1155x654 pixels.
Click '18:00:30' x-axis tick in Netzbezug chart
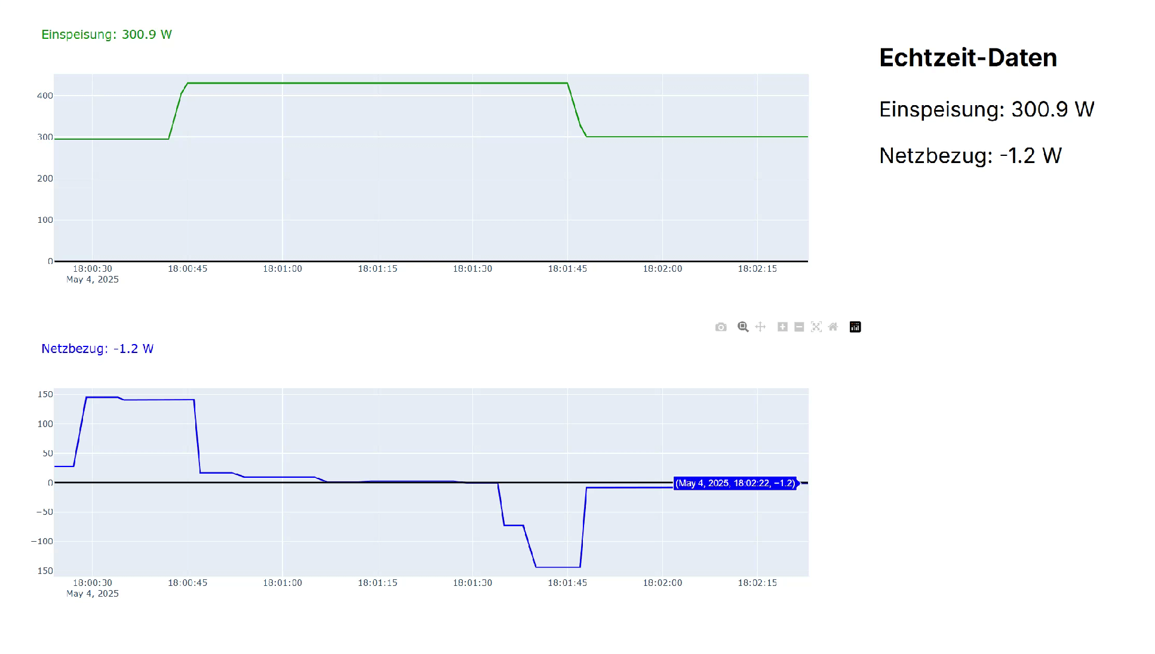click(x=93, y=583)
